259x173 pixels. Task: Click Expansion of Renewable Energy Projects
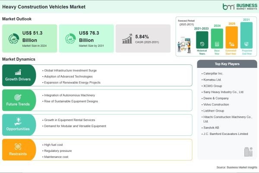coord(72,83)
